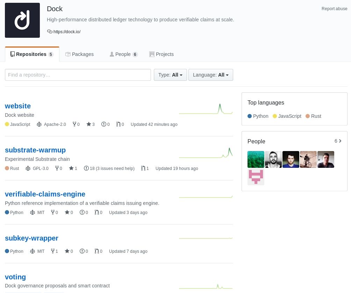Image resolution: width=351 pixels, height=293 pixels.
Task: Click the issues icon for subkey-wrapper
Action: click(x=82, y=251)
